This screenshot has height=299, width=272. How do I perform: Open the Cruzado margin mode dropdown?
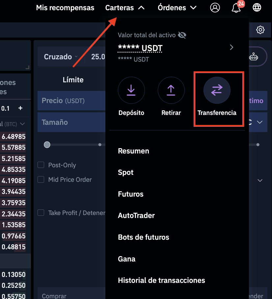[x=61, y=57]
